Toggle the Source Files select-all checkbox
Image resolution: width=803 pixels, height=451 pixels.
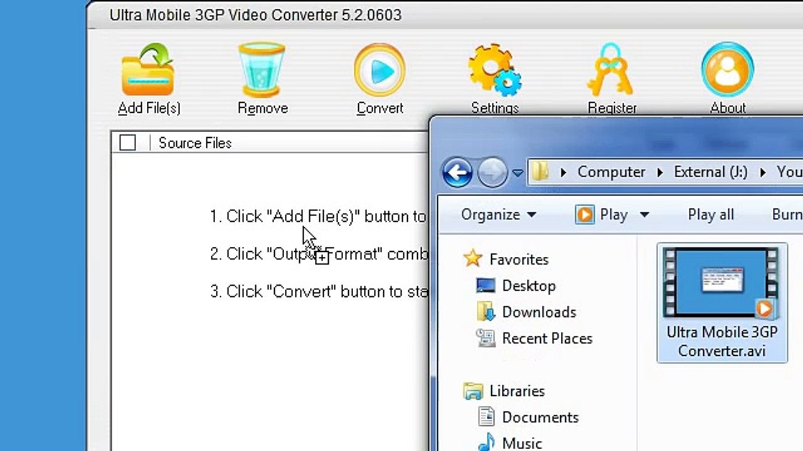tap(127, 143)
